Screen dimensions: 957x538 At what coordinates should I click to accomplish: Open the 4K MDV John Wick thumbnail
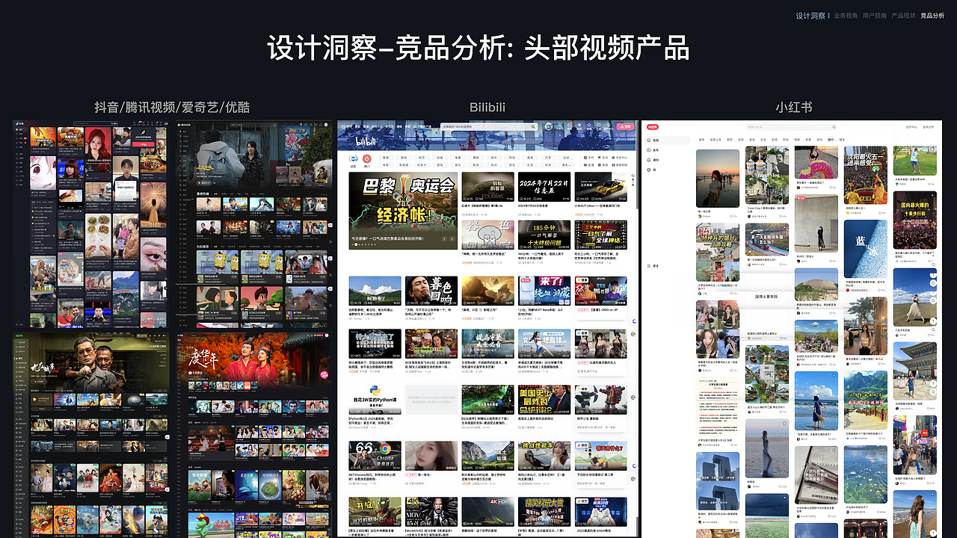click(x=431, y=511)
